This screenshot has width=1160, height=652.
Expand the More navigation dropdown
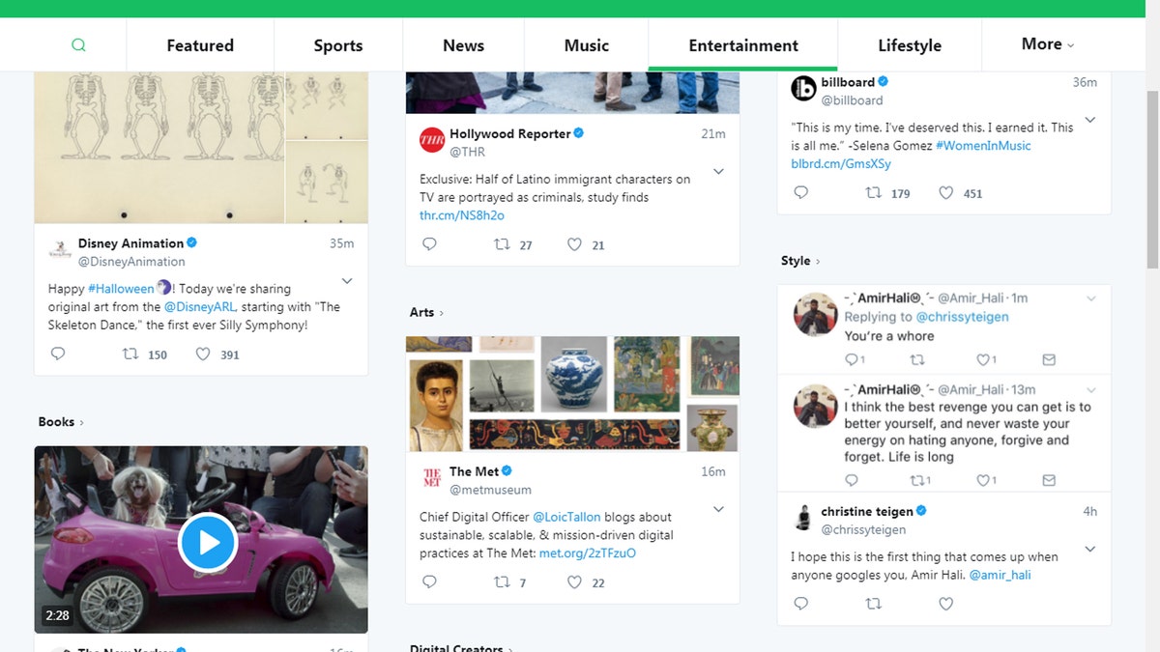pos(1048,44)
